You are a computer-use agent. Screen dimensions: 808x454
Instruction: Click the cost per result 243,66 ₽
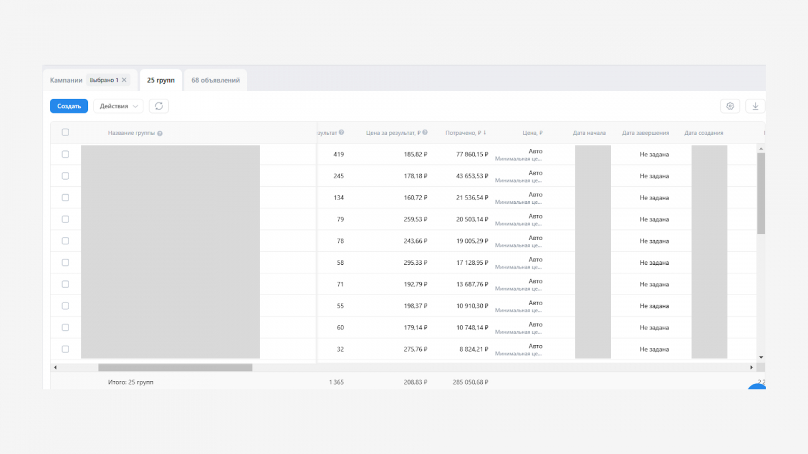416,241
